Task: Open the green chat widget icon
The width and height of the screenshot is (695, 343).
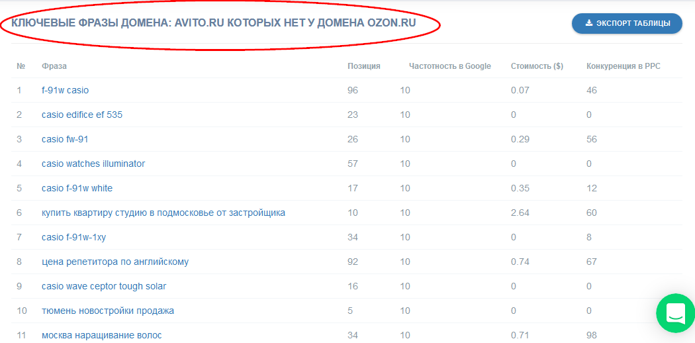Action: tap(675, 313)
